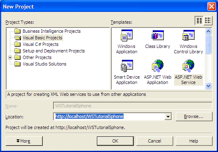This screenshot has width=218, height=152.
Task: Click the Business Intelligence Projects folder icon
Action: click(18, 31)
